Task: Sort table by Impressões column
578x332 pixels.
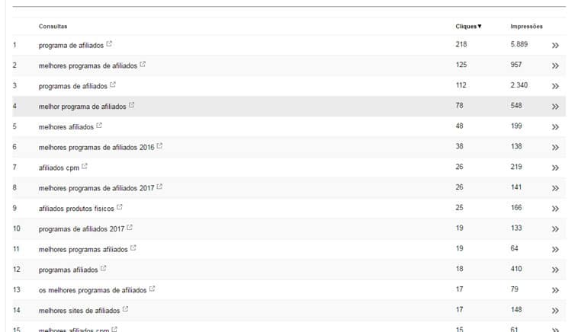Action: pyautogui.click(x=526, y=27)
